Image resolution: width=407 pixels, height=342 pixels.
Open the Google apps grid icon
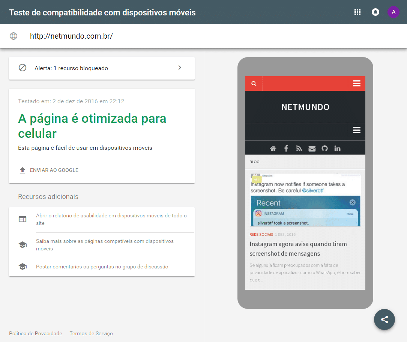pos(357,12)
